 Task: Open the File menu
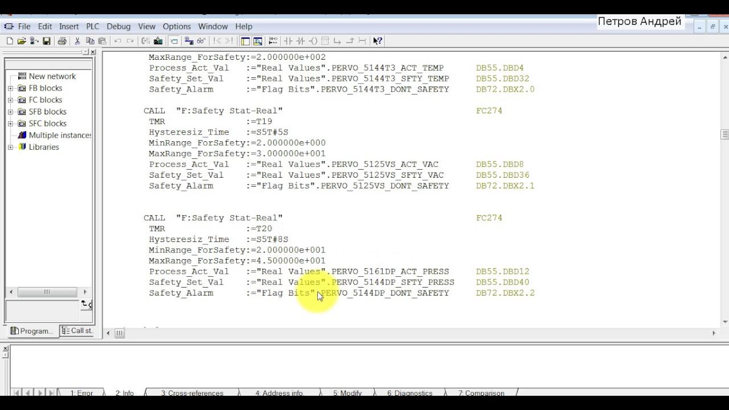(24, 26)
